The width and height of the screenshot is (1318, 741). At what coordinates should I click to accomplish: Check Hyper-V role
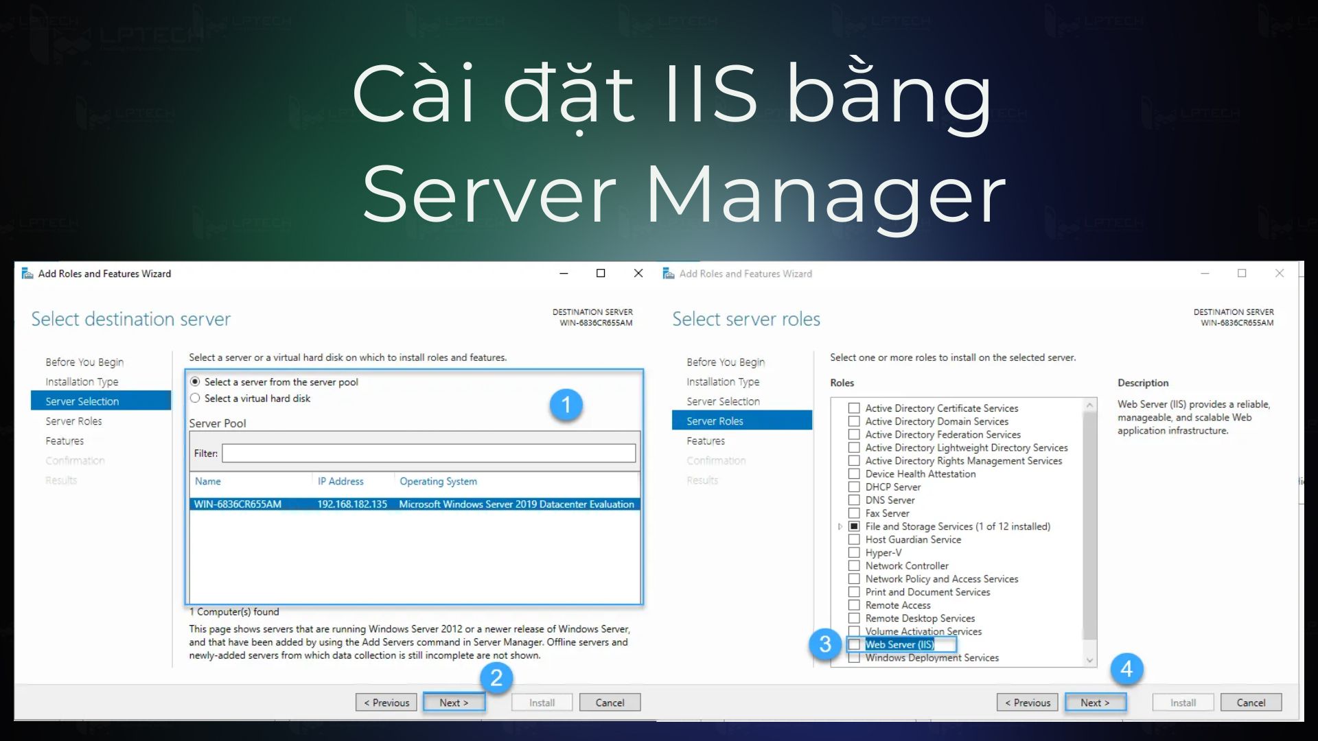[x=854, y=552]
